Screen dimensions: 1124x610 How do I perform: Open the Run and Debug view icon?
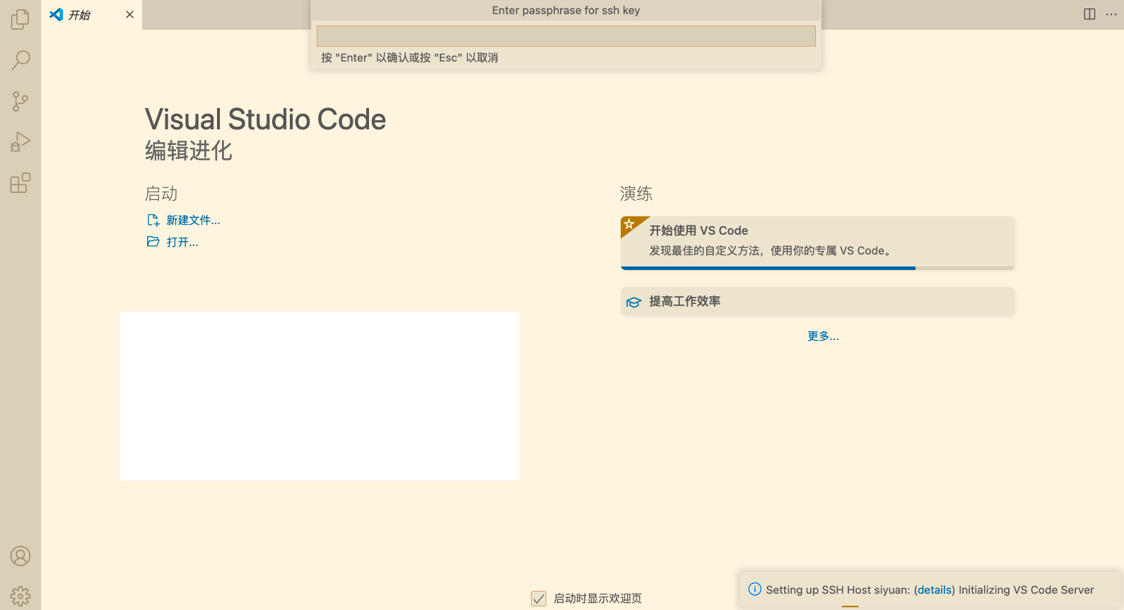click(21, 142)
